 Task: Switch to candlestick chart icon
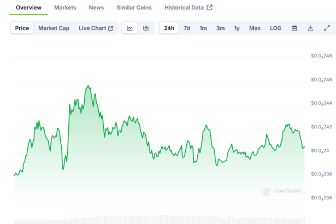tap(146, 28)
